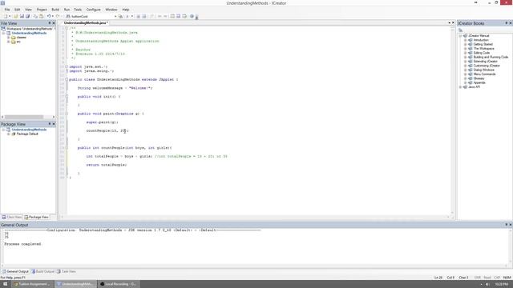Close the General Output panel
This screenshot has height=288, width=513.
tap(511, 225)
